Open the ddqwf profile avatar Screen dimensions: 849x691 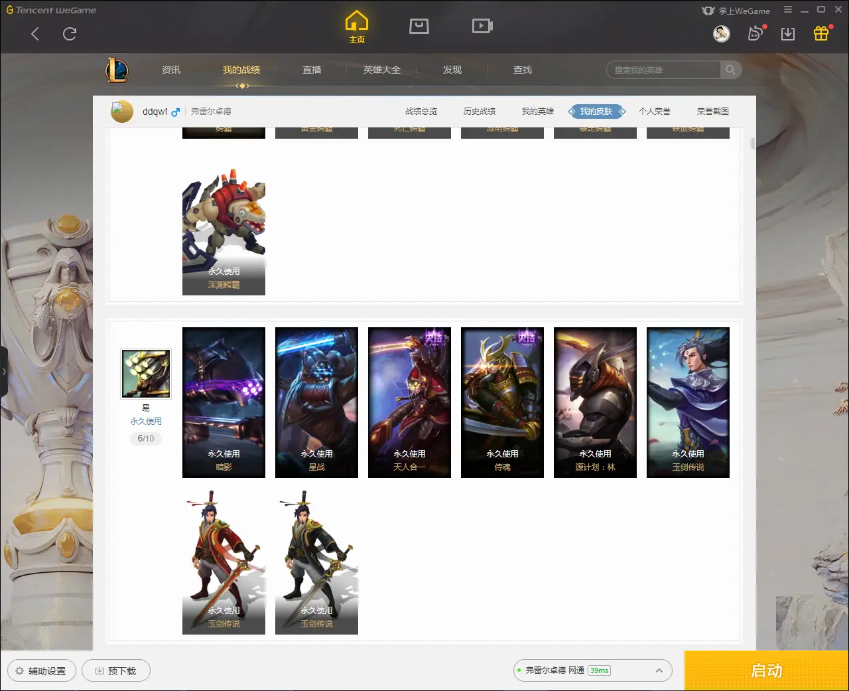(122, 112)
